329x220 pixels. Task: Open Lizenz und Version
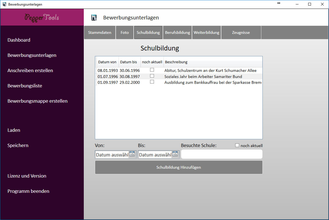(27, 176)
